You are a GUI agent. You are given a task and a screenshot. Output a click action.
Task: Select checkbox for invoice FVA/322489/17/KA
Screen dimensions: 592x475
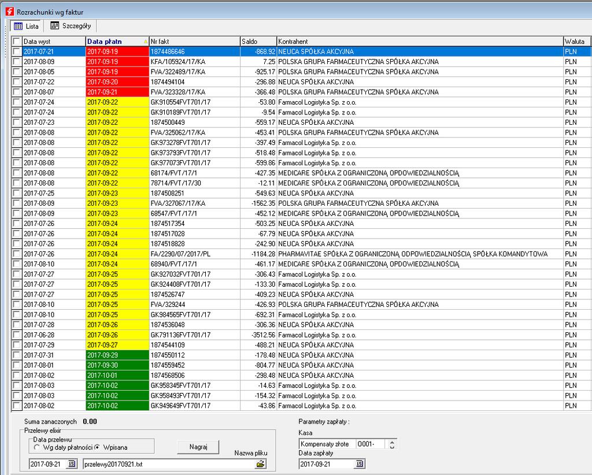[16, 72]
